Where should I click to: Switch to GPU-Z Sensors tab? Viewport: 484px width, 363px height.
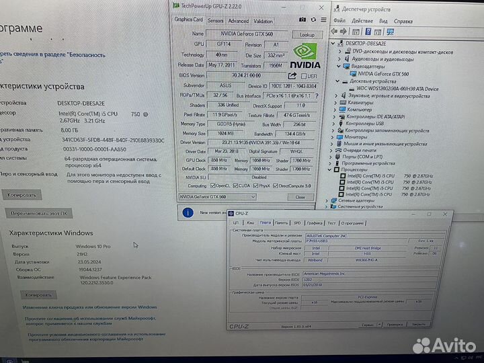(215, 21)
